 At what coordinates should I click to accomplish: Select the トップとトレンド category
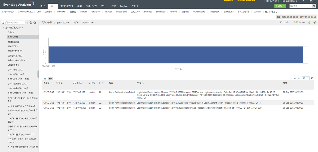pyautogui.click(x=244, y=12)
